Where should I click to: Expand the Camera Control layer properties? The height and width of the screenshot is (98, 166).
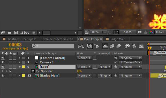pyautogui.click(x=19, y=58)
